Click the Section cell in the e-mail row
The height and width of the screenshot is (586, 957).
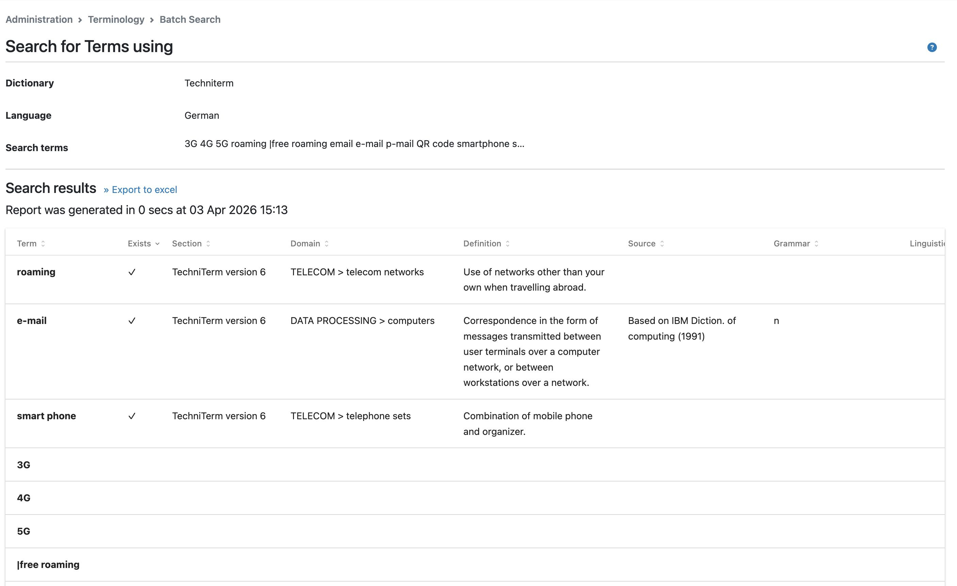(219, 320)
